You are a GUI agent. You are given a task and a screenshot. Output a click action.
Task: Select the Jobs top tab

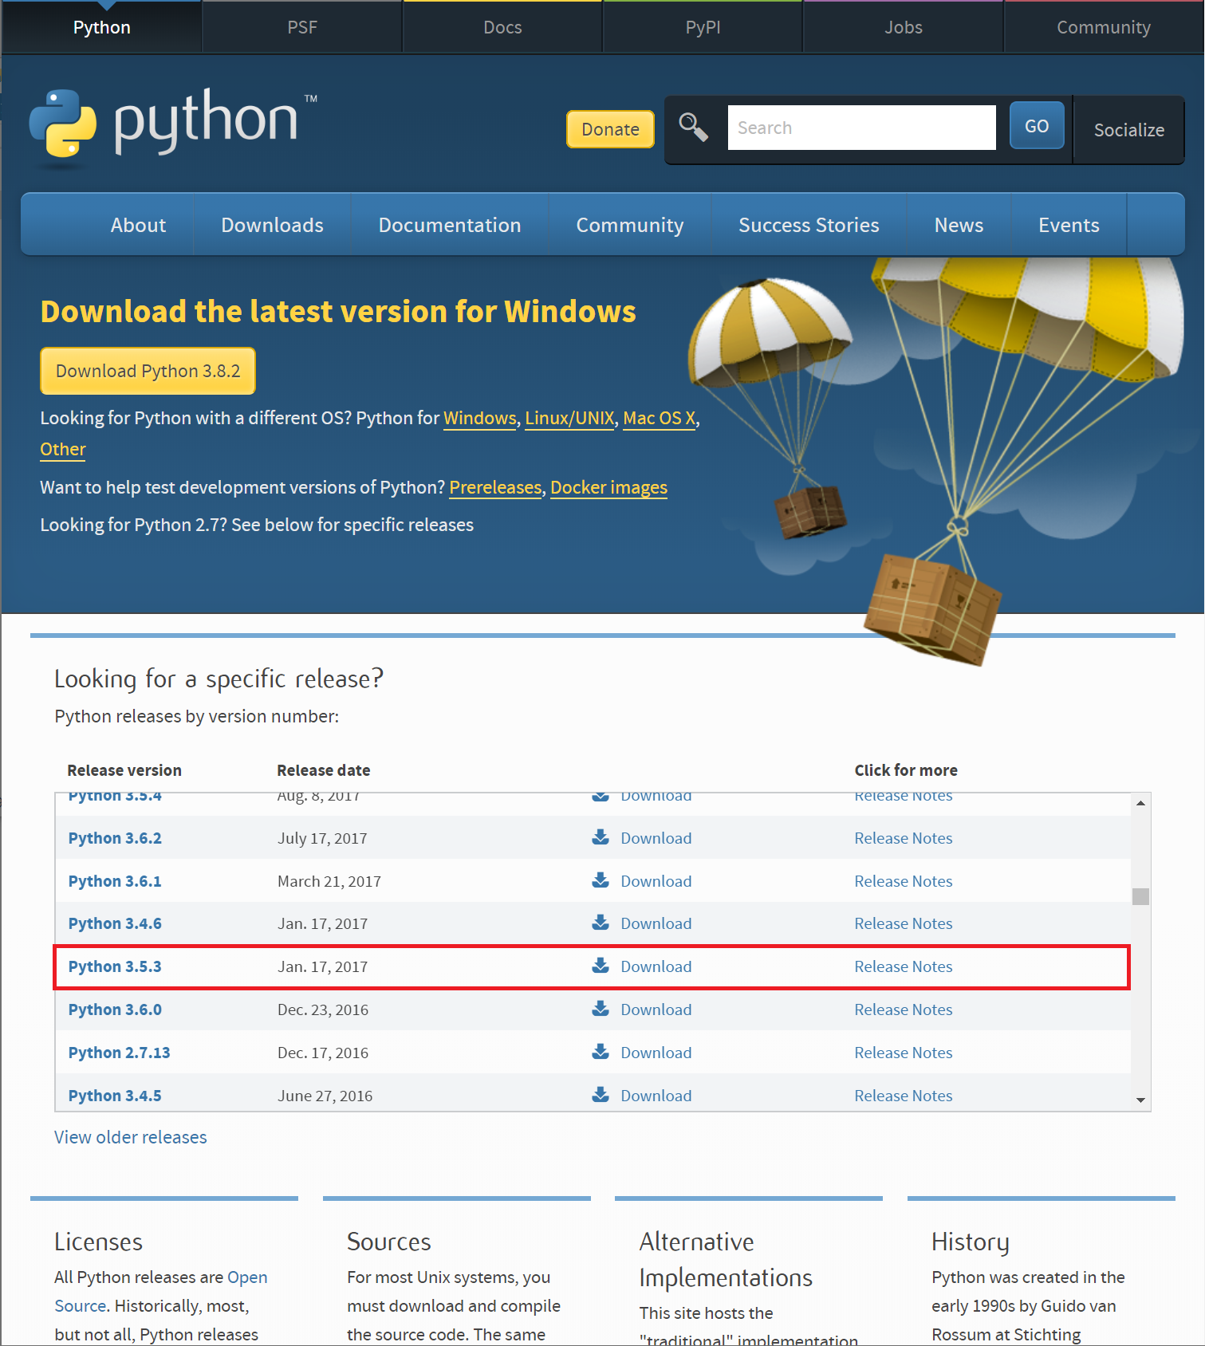pos(903,27)
